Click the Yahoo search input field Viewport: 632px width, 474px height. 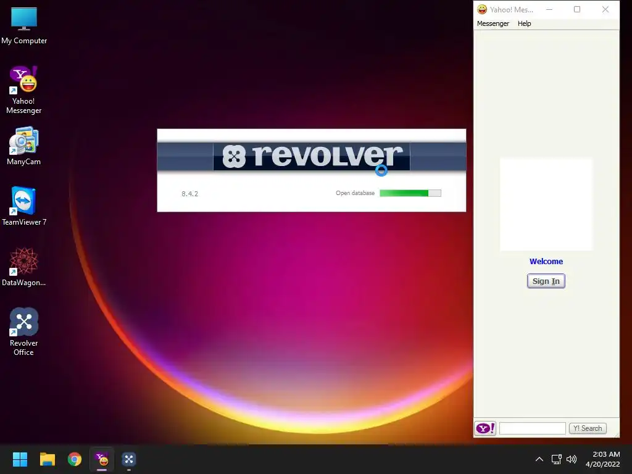[x=533, y=428]
